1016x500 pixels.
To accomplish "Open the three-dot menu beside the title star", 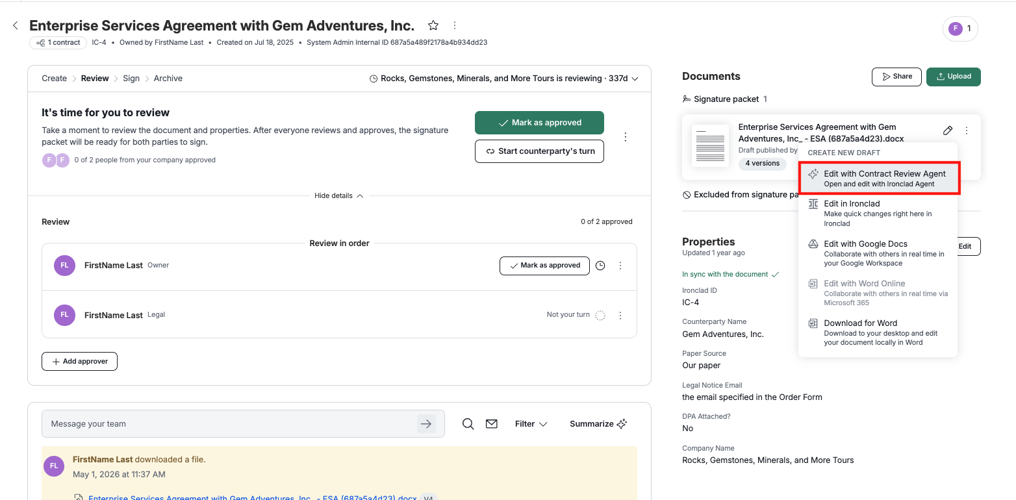I will 455,25.
